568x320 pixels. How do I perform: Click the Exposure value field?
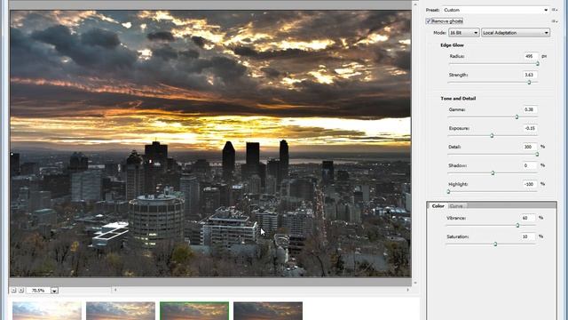click(x=530, y=128)
